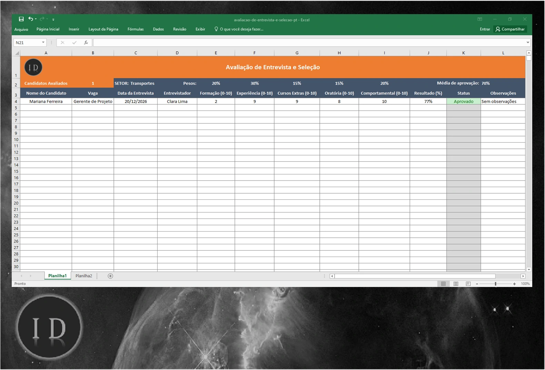Image resolution: width=545 pixels, height=370 pixels.
Task: Click the Insert Function fx icon
Action: point(86,43)
